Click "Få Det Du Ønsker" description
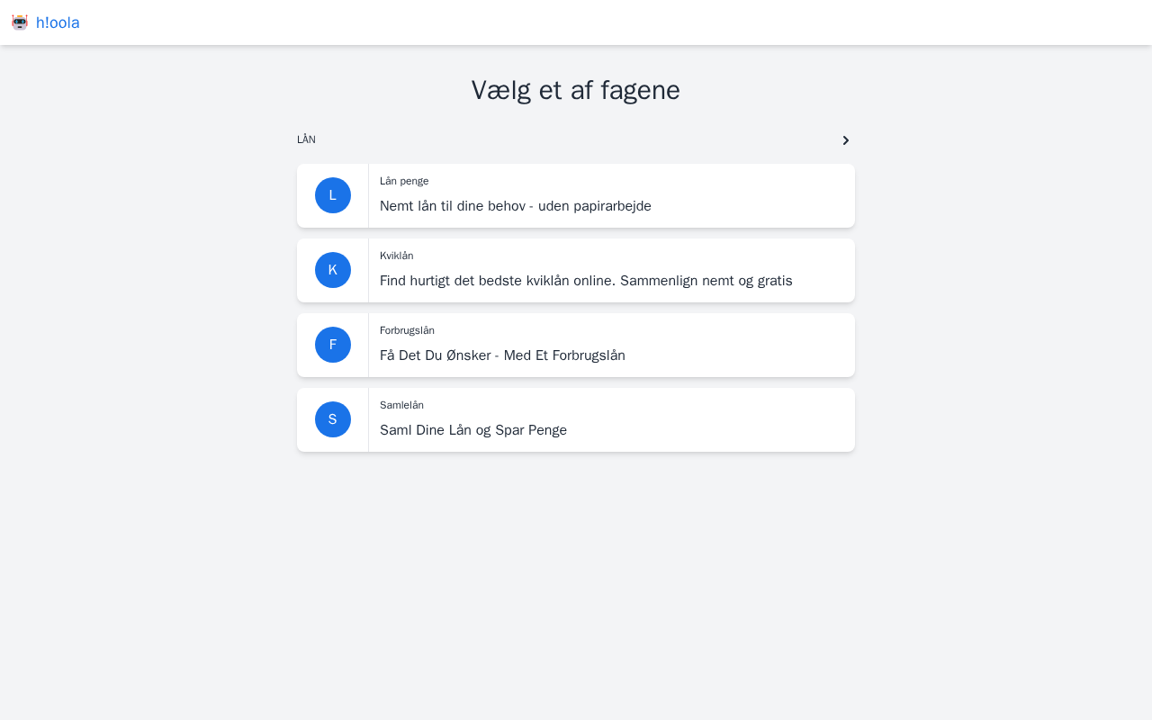 click(502, 355)
